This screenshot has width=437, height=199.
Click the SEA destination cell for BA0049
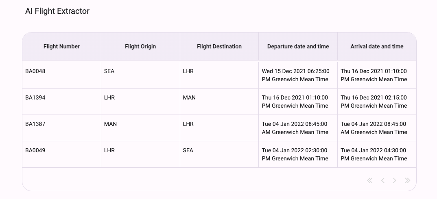(188, 150)
